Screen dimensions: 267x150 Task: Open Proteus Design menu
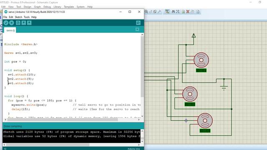28,7
